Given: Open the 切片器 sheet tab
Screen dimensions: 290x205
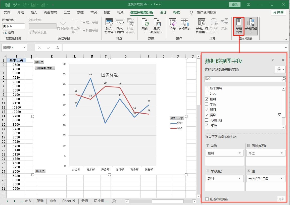Looking at the screenshot, I should pos(99,201).
